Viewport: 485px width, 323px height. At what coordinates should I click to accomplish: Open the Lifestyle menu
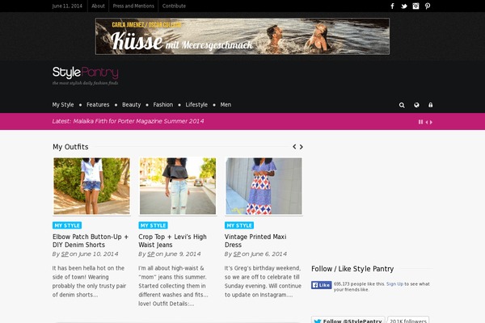[196, 105]
